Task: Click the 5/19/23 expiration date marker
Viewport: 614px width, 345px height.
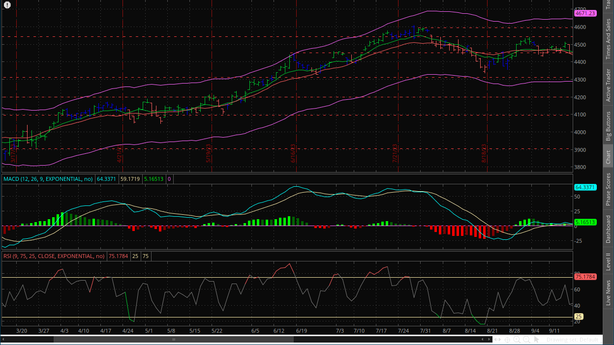Action: [209, 153]
